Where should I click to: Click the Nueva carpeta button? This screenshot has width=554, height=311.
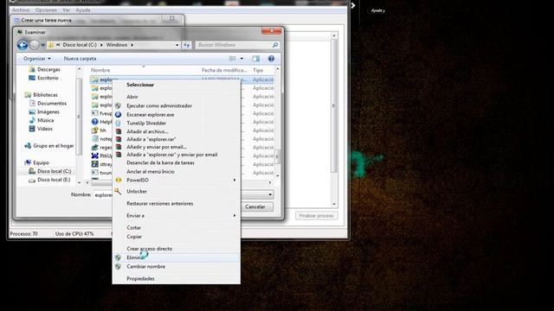click(80, 59)
